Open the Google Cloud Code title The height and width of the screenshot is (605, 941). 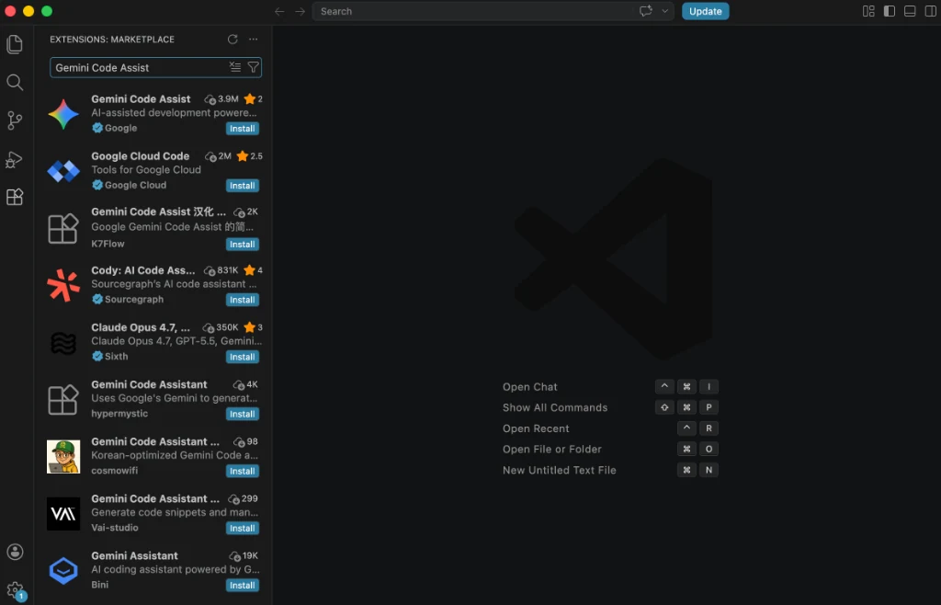140,156
